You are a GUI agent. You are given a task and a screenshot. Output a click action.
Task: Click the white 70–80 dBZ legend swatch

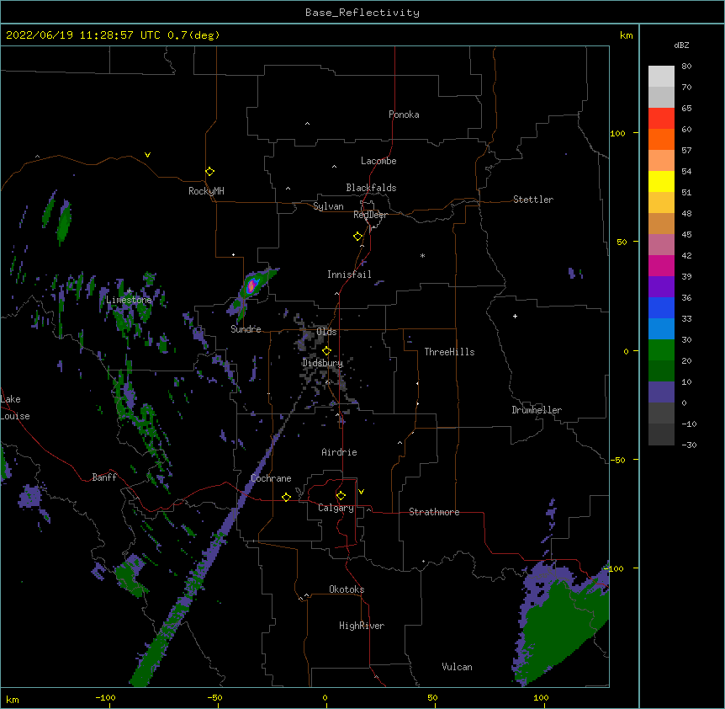click(x=661, y=77)
